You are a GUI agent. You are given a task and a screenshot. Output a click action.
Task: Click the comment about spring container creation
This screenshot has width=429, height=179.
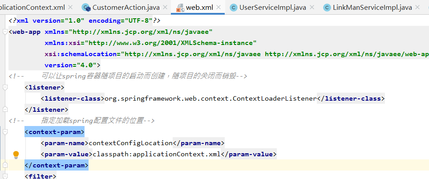point(128,76)
